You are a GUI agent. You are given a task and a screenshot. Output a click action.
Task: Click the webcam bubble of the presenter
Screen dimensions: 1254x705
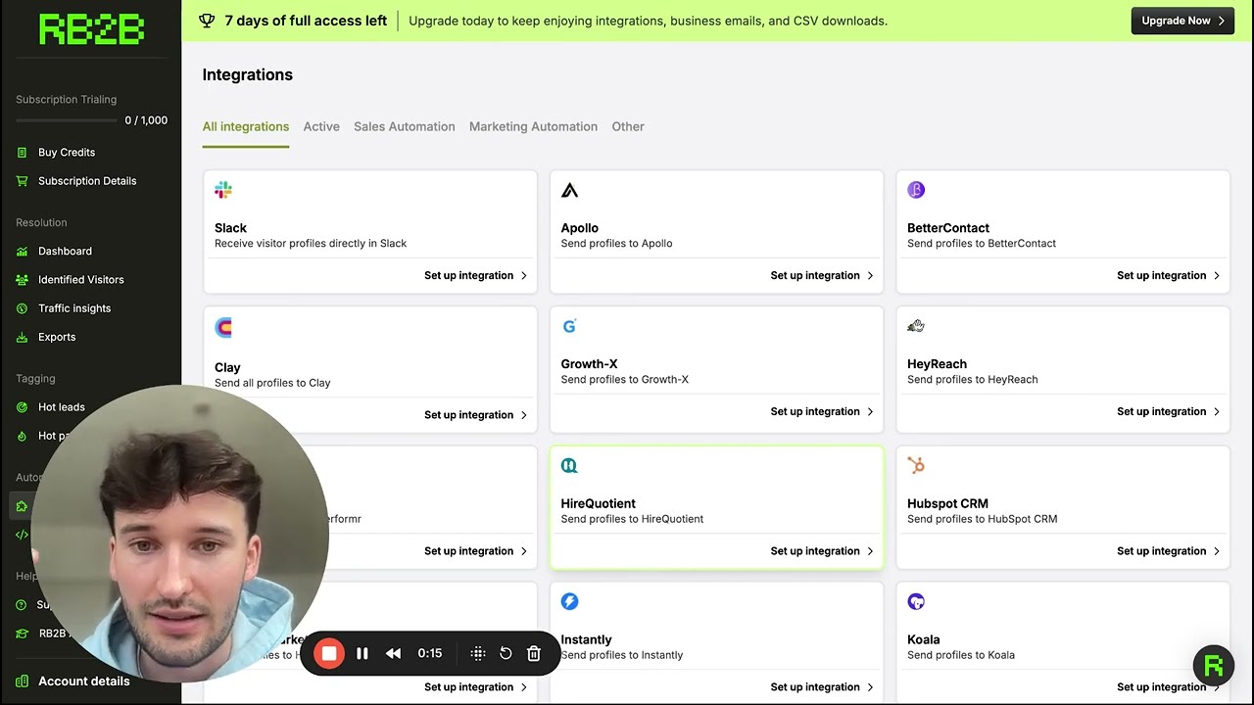[x=181, y=534]
